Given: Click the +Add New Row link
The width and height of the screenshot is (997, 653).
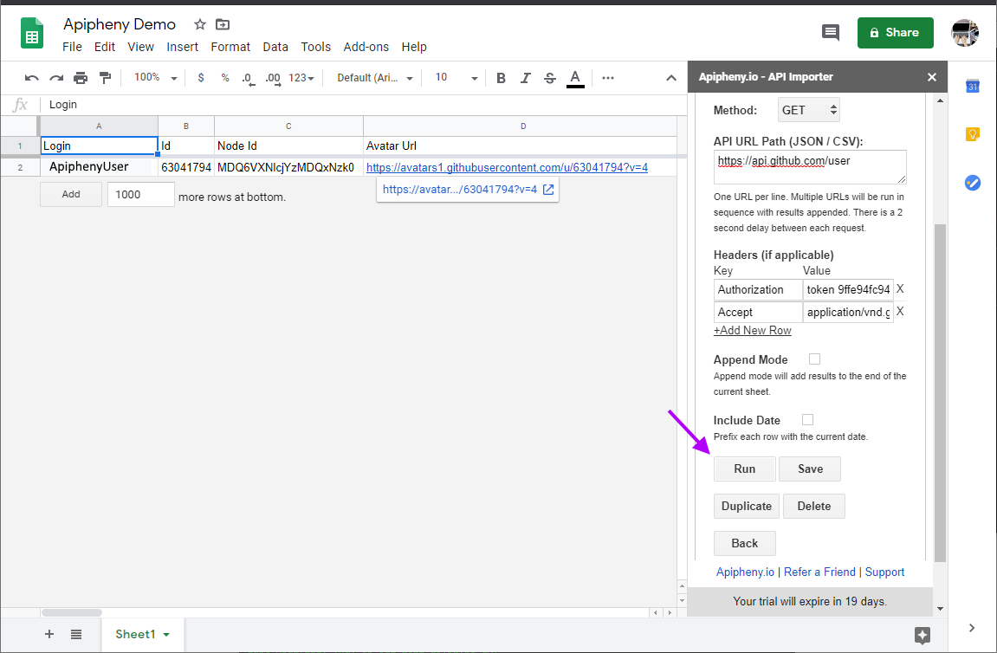Looking at the screenshot, I should coord(752,331).
